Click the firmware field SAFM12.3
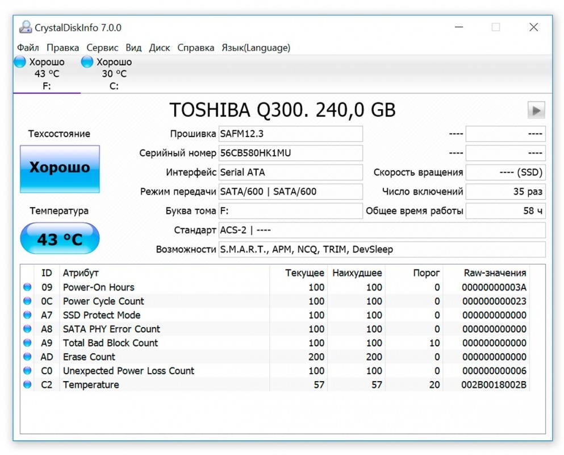The image size is (564, 455). pos(291,134)
